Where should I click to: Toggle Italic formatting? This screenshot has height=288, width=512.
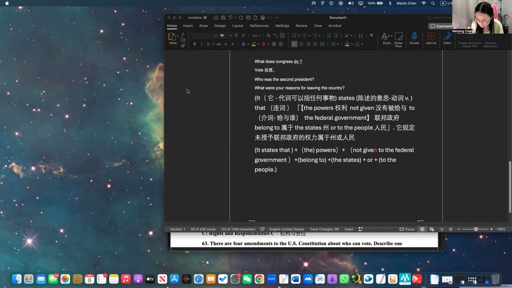202,44
